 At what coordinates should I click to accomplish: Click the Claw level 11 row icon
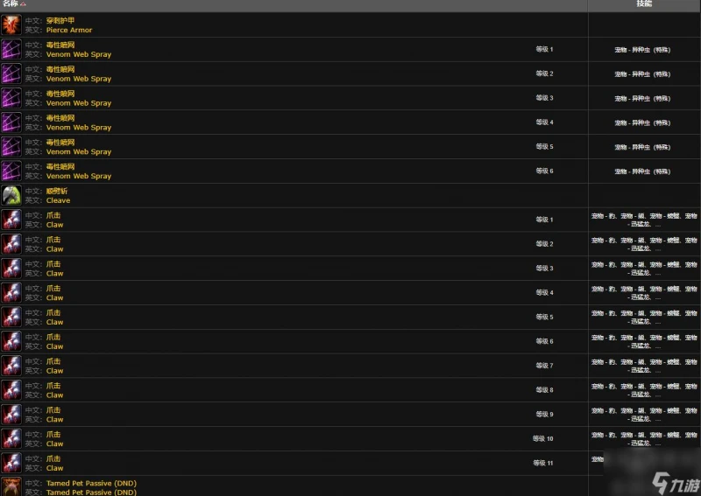[11, 463]
